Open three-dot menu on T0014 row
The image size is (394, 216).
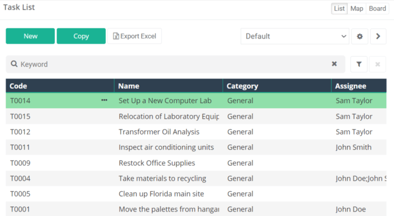[x=104, y=101]
